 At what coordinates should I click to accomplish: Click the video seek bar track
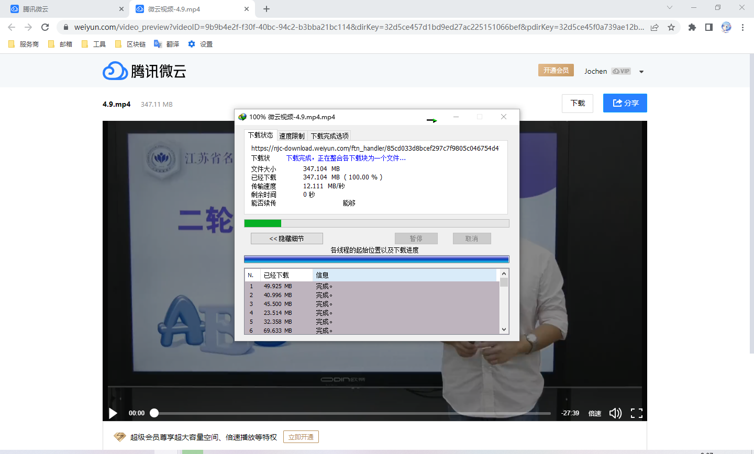click(351, 413)
